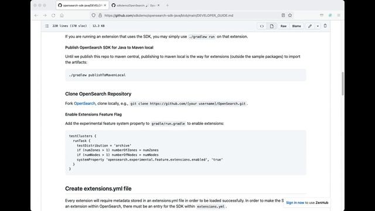Open the Pocket toolbar icon
Screen dimensions: 375x211
click(322, 15)
